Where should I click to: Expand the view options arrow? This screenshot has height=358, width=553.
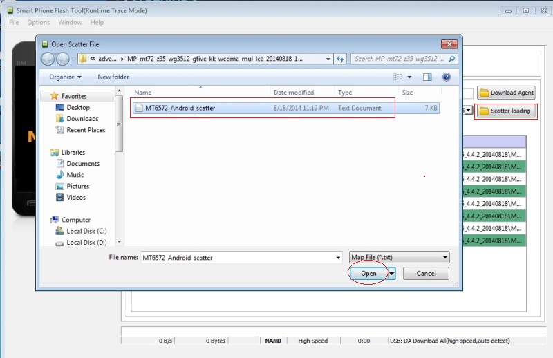(409, 77)
